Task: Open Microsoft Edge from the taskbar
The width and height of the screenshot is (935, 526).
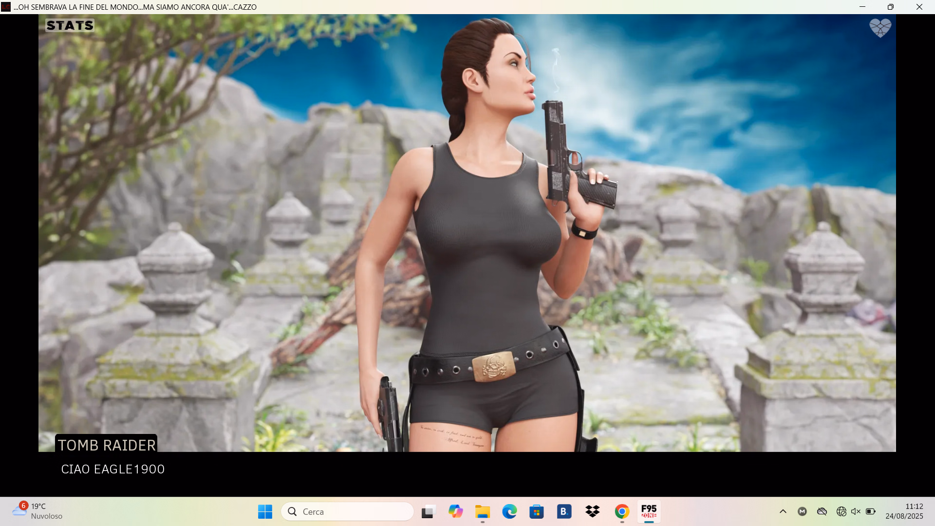Action: (509, 511)
